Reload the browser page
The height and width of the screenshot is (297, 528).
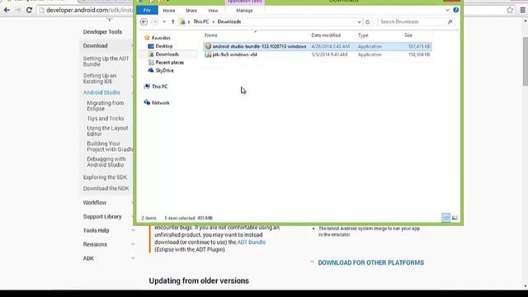30,10
